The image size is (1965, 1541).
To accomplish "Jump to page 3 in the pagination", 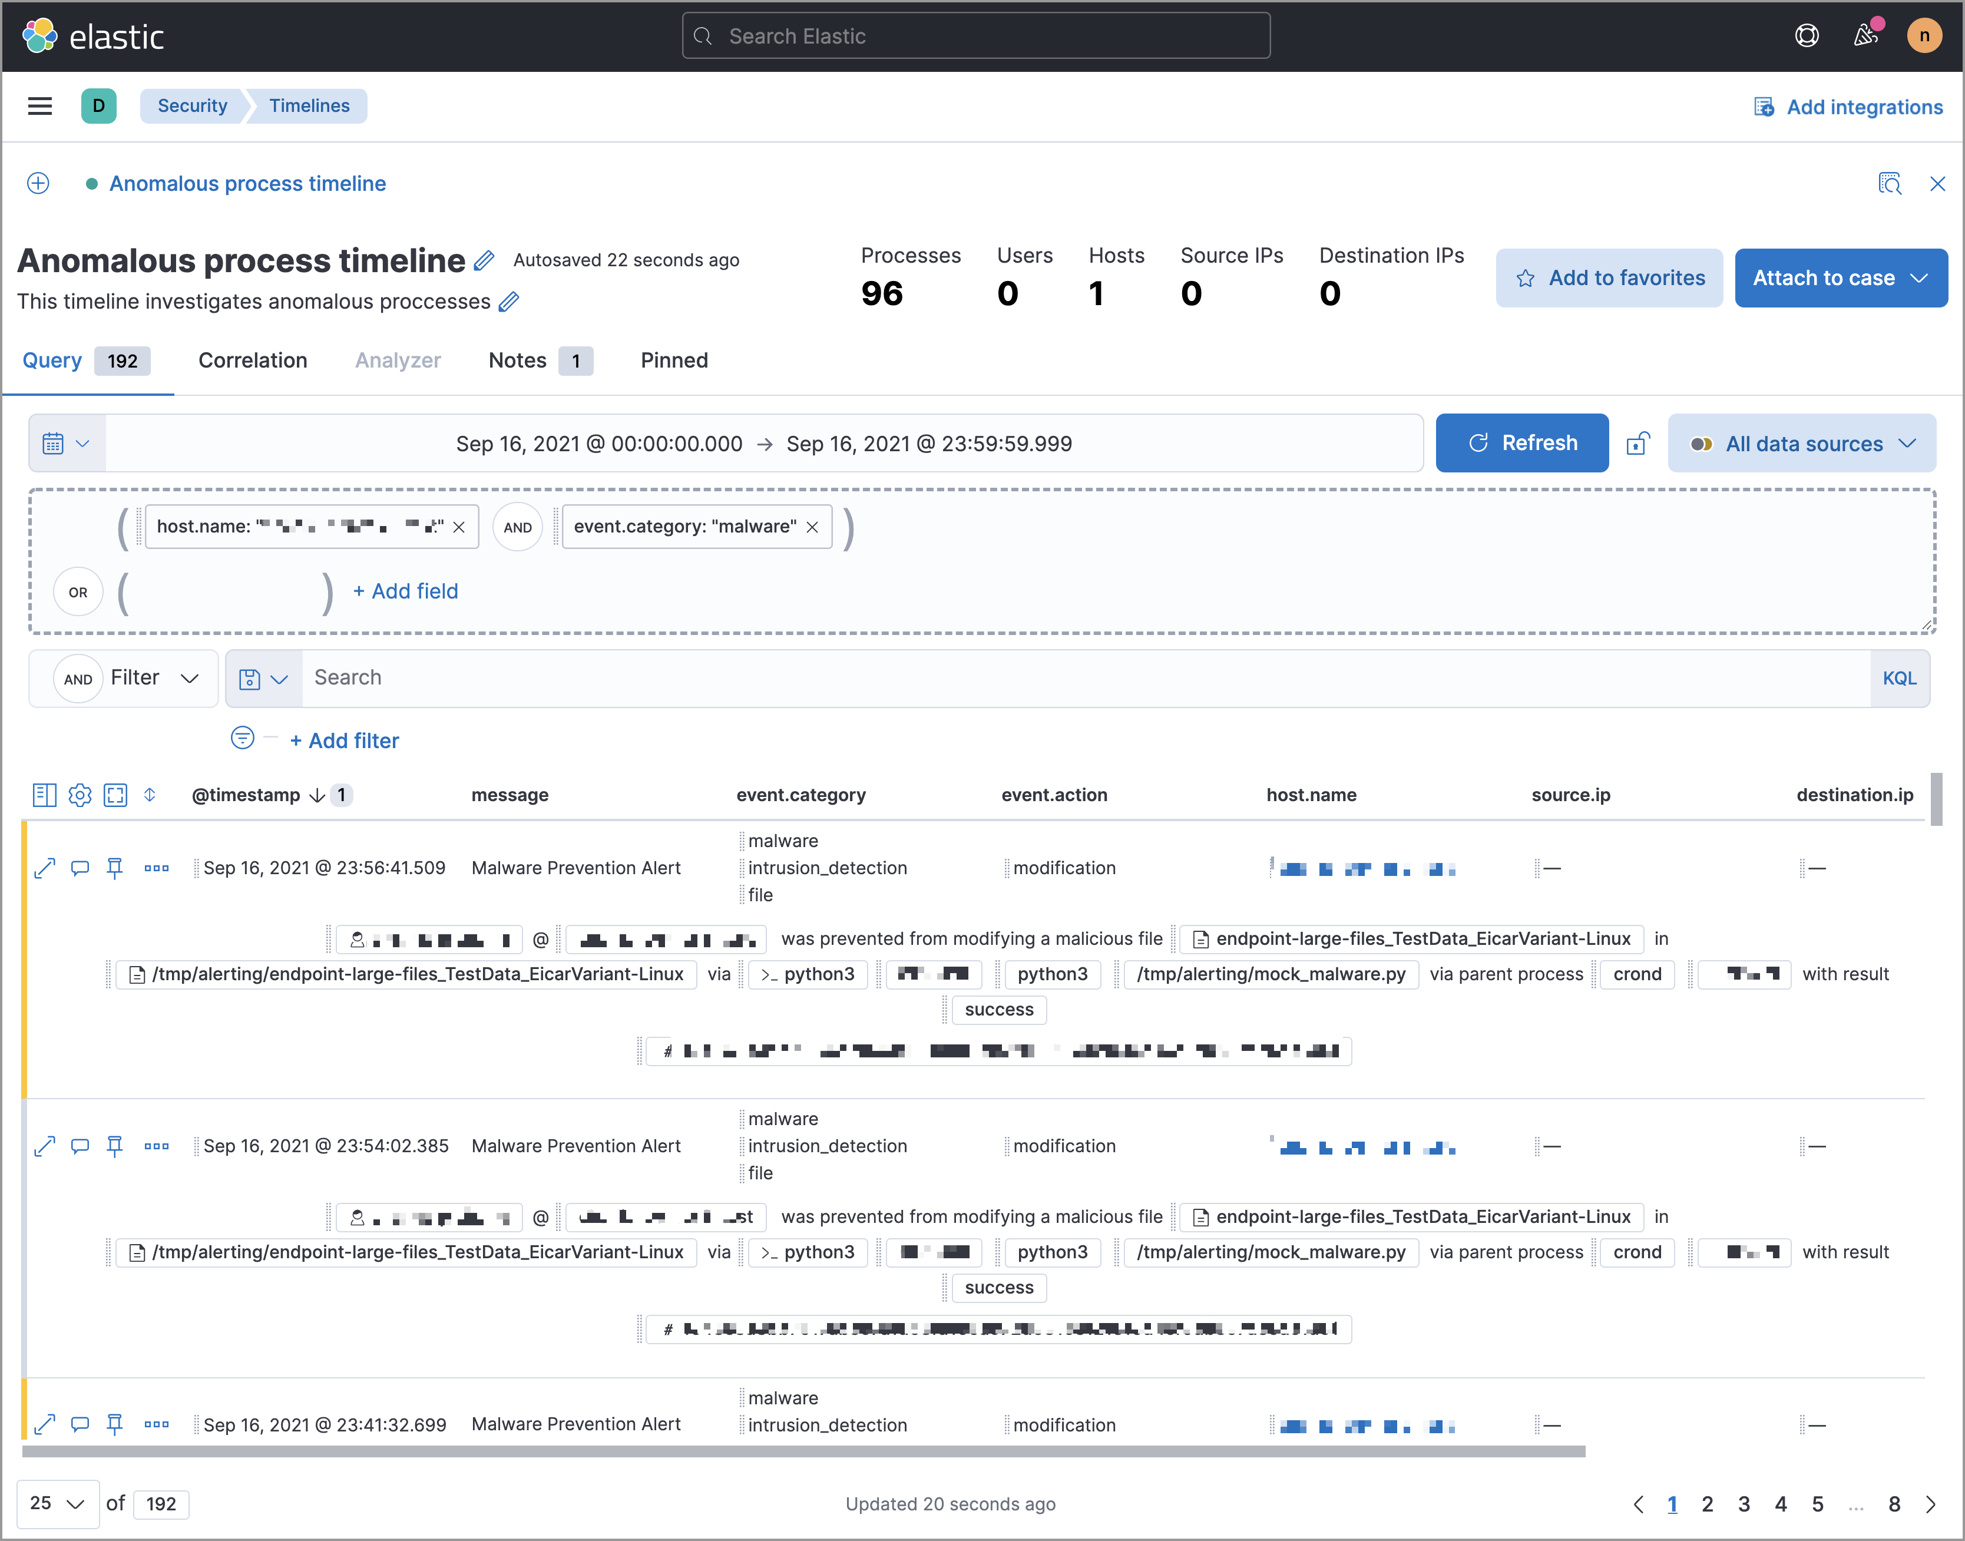I will pos(1744,1504).
